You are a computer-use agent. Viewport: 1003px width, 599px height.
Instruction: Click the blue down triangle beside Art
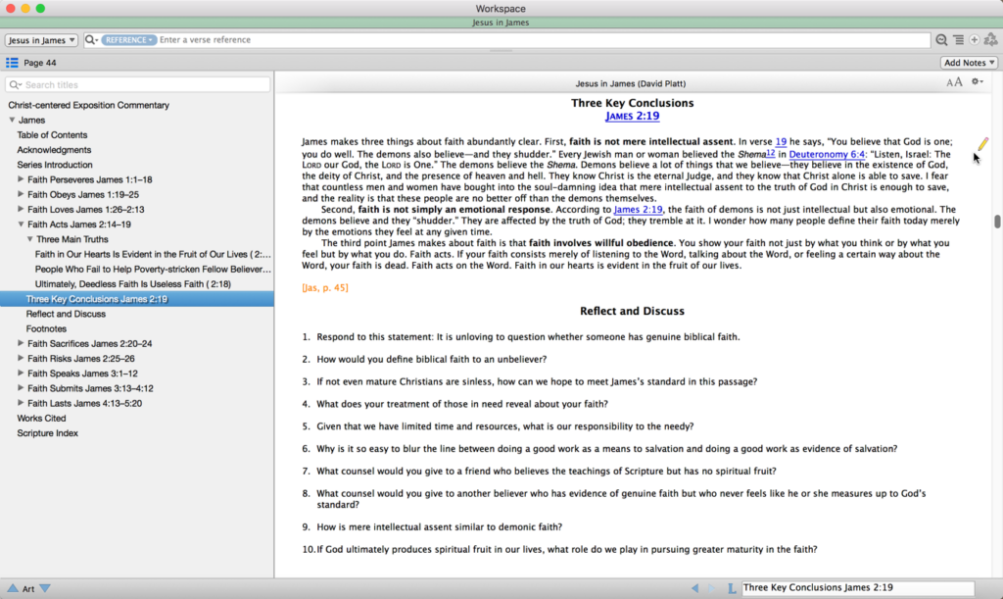(45, 588)
